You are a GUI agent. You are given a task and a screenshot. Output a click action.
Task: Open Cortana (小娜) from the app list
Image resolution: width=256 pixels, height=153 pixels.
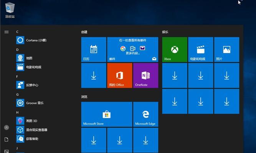31,40
